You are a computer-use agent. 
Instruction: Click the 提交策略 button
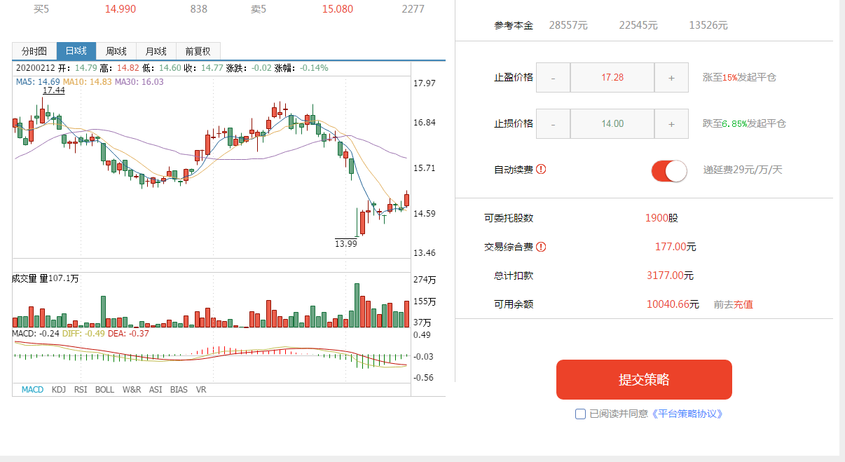pos(644,380)
